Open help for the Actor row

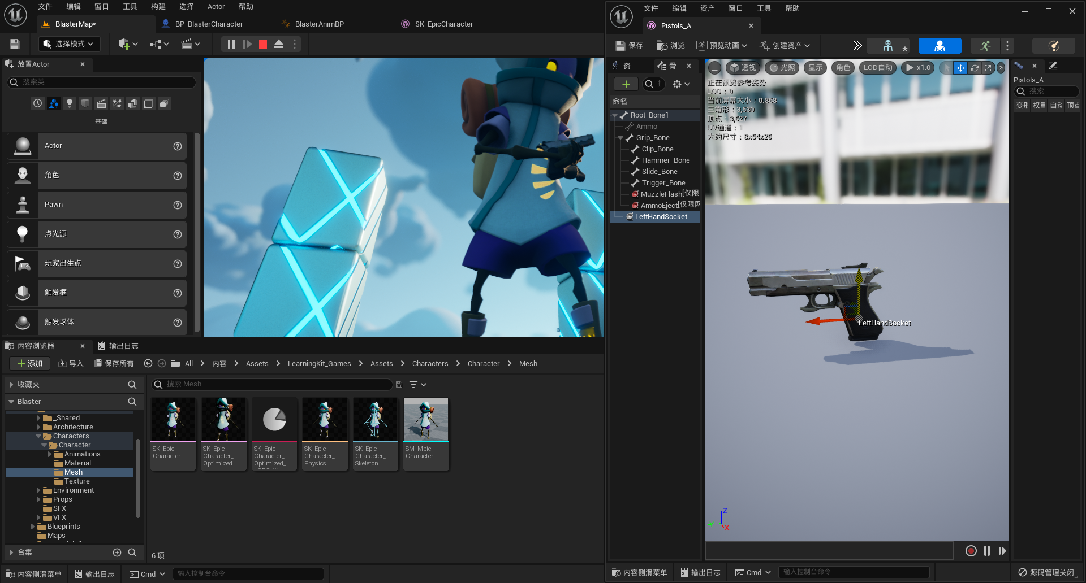click(x=178, y=146)
